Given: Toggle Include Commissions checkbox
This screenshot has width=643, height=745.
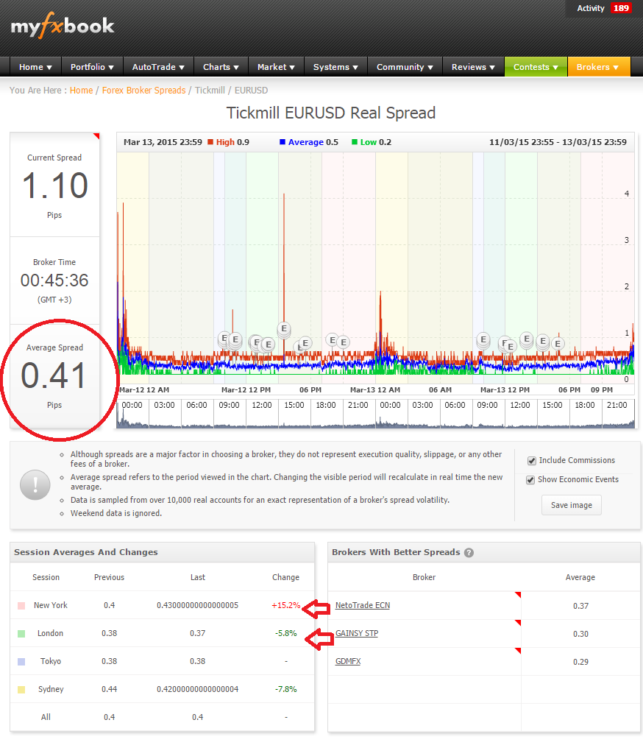Looking at the screenshot, I should click(x=532, y=461).
